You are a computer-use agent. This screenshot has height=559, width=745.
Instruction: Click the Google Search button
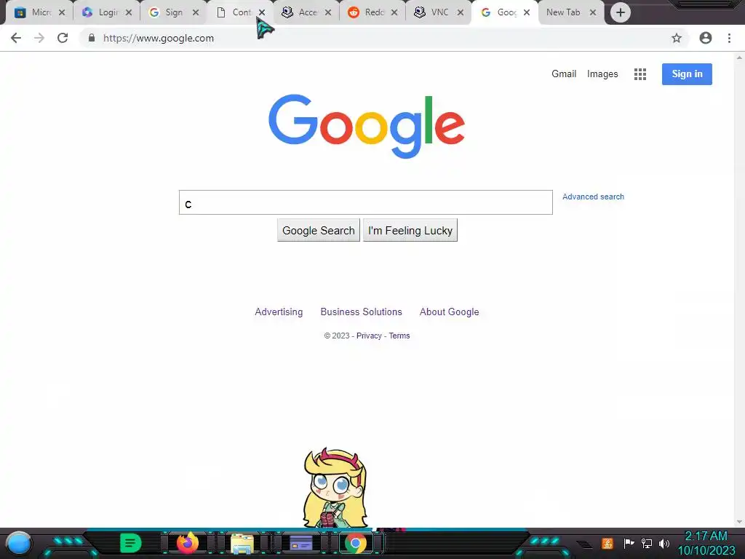click(x=319, y=231)
